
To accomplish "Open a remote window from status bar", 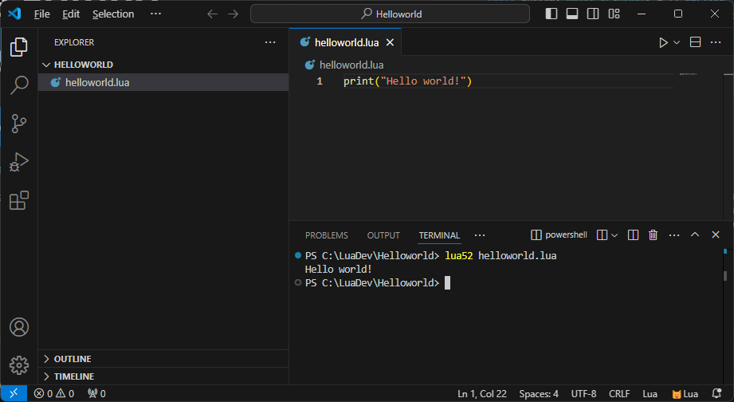I will pos(14,393).
